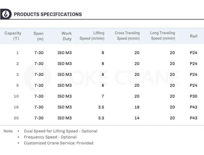Click the Work Duty column header
The width and height of the screenshot is (204, 155).
point(66,36)
